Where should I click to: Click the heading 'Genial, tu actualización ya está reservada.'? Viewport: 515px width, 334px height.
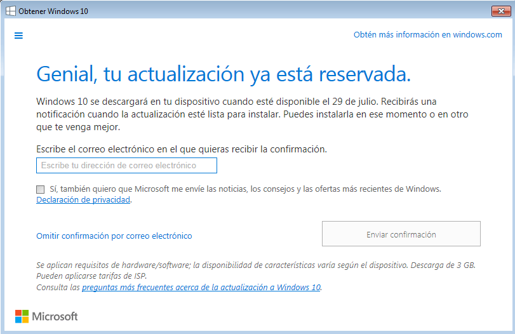tap(224, 74)
